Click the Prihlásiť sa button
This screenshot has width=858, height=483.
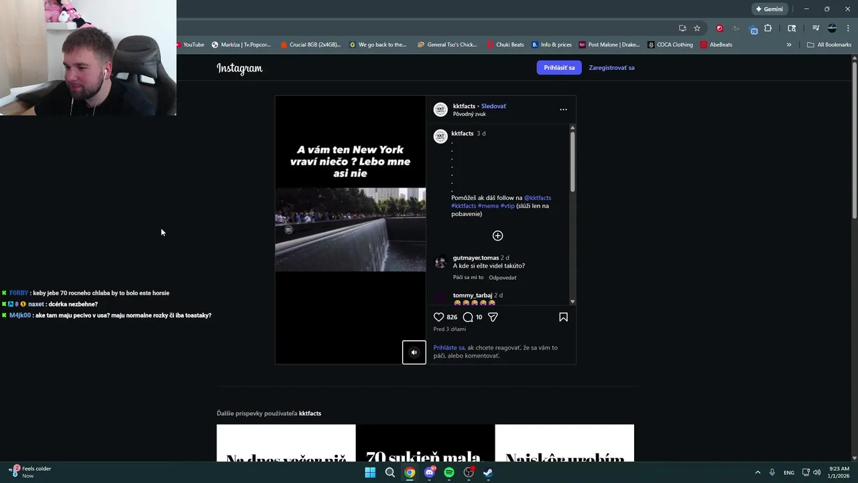pos(559,68)
